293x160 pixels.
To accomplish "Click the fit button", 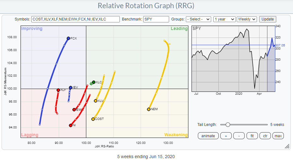I will coord(252,136).
